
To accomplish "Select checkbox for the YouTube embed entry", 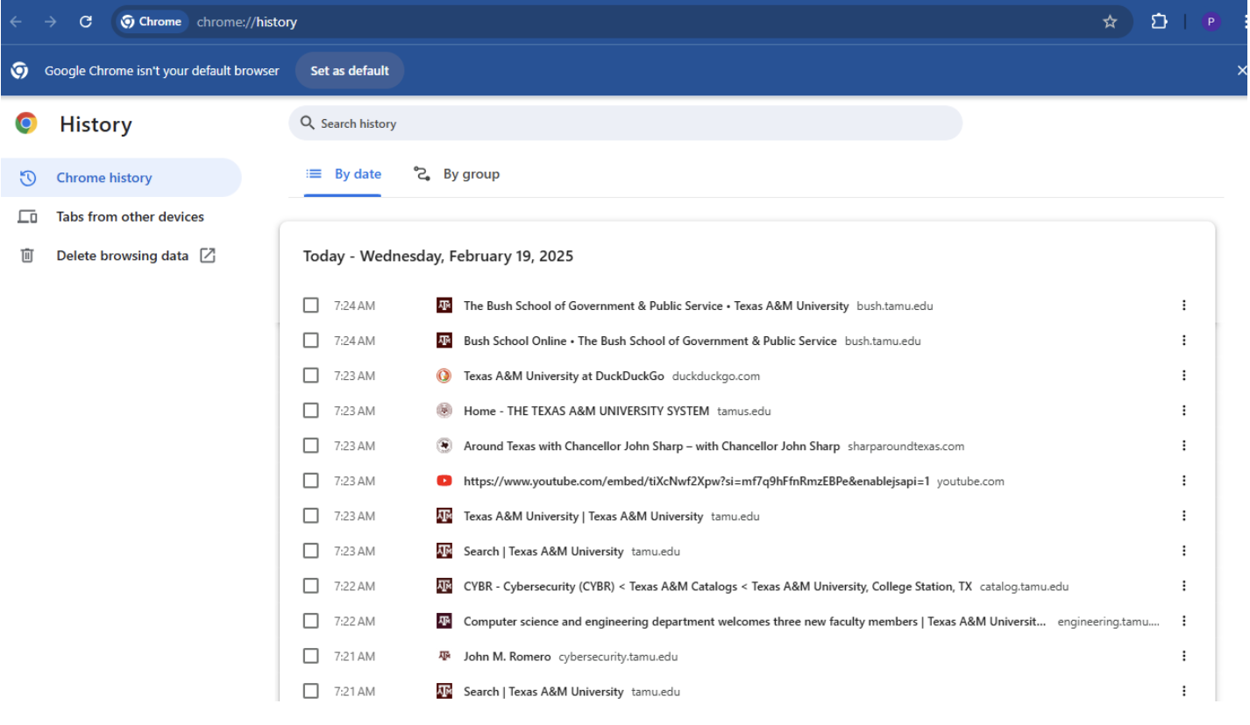I will tap(311, 481).
